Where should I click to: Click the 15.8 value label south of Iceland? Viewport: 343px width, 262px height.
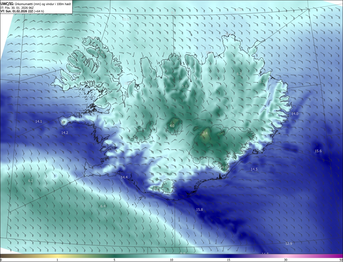point(199,210)
